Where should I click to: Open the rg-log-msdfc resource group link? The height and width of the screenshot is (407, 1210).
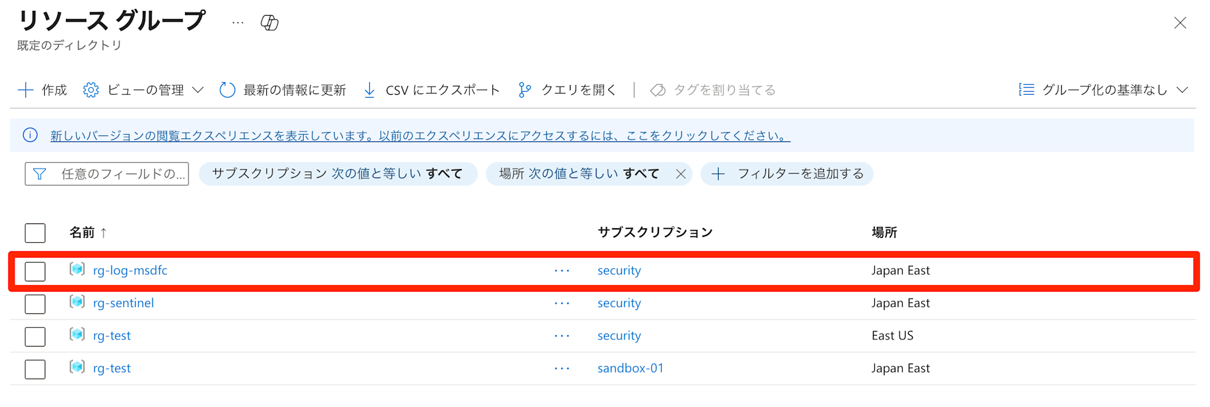[x=130, y=271]
